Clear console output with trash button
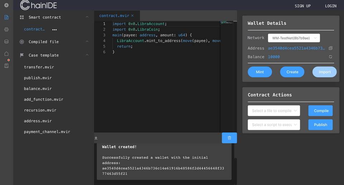 coord(229,138)
